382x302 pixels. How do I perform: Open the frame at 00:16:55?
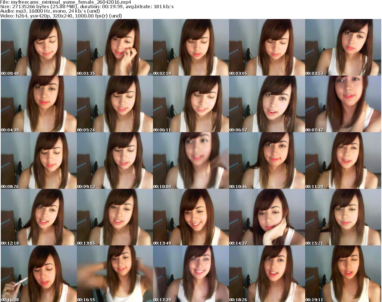click(x=115, y=274)
